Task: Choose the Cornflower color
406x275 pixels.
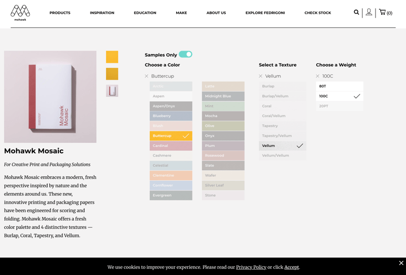Action: 171,185
